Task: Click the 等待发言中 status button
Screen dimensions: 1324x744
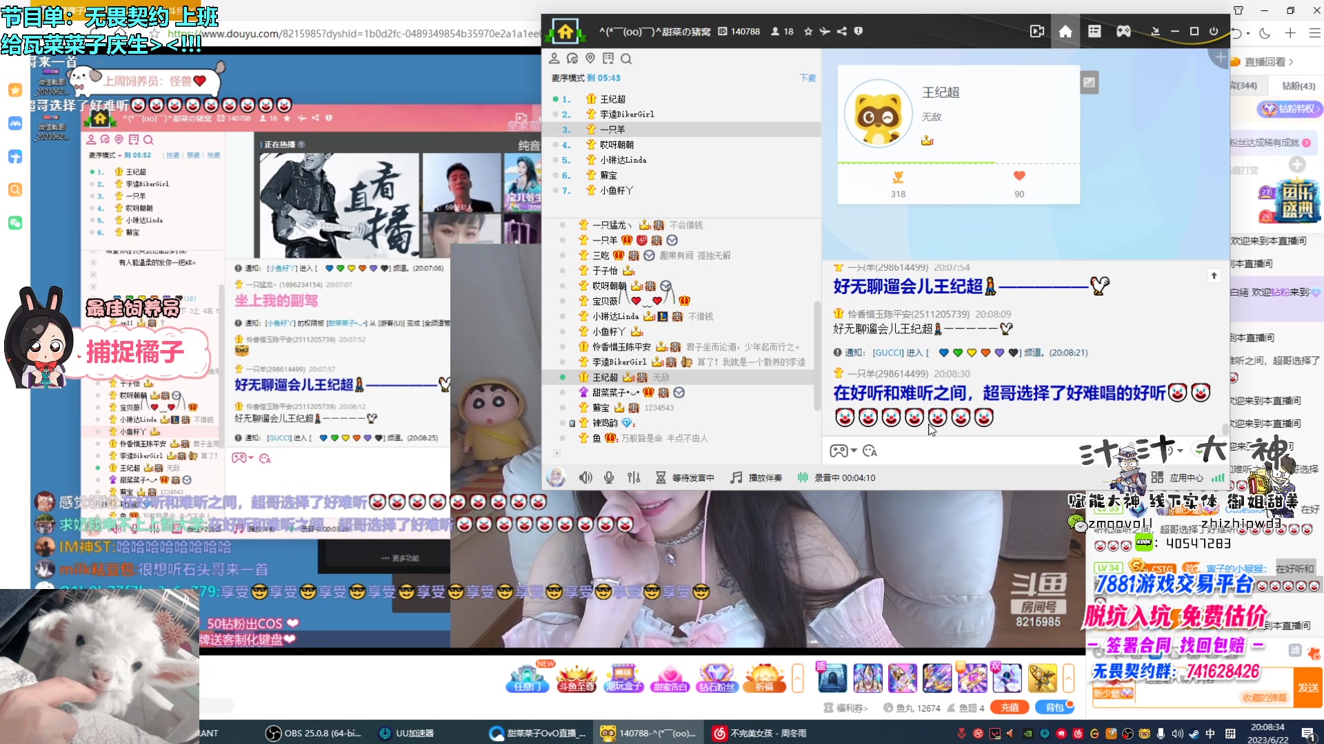Action: (x=685, y=478)
